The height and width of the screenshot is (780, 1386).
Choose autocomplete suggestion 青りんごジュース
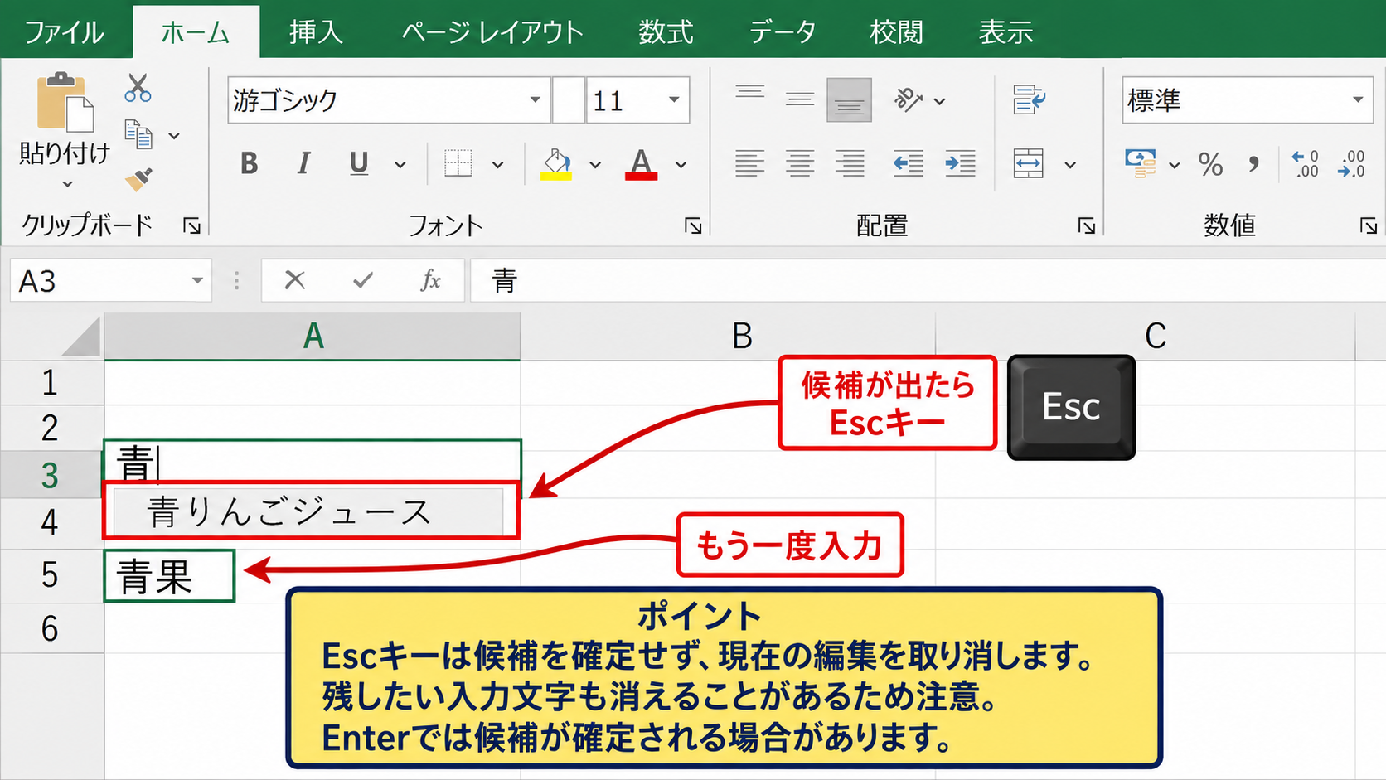coord(308,511)
